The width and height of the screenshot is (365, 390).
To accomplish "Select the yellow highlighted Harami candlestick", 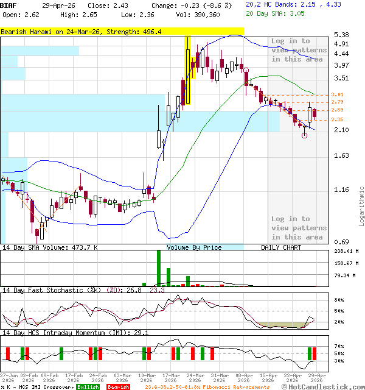I will click(187, 70).
